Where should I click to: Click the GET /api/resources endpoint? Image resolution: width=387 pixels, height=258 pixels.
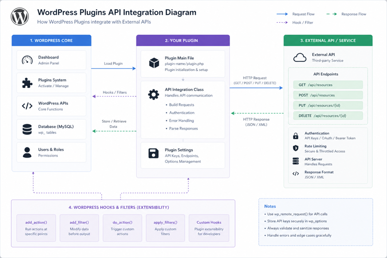pos(328,85)
